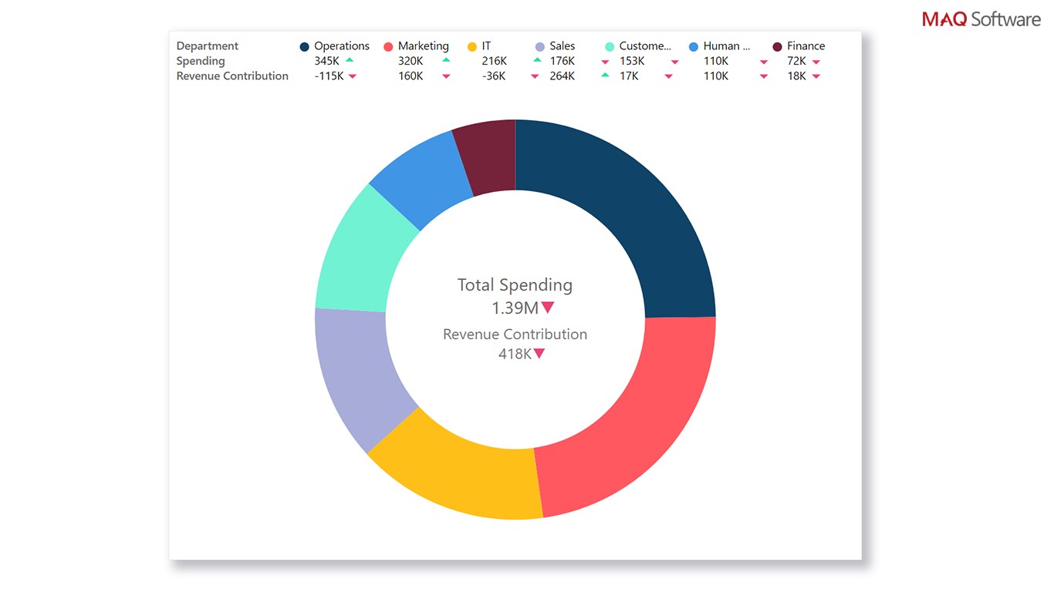
Task: Click the red down arrow beside -115K
Action: (x=353, y=76)
